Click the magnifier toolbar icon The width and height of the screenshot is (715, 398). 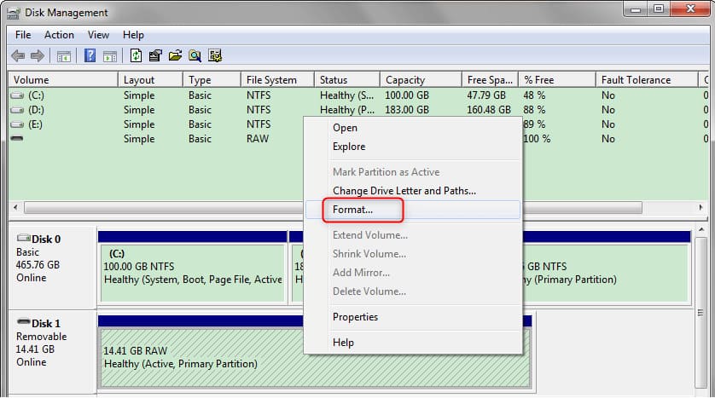point(195,56)
